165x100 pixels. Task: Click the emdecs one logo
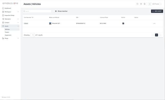[10, 3]
